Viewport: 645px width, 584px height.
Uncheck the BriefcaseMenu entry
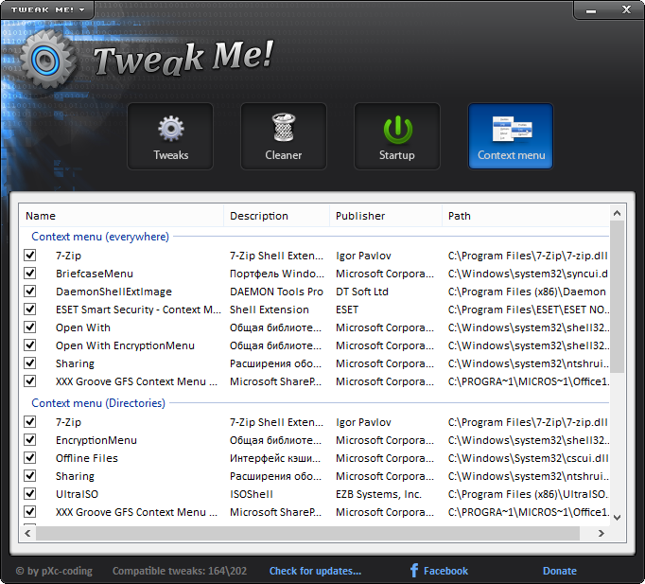29,274
